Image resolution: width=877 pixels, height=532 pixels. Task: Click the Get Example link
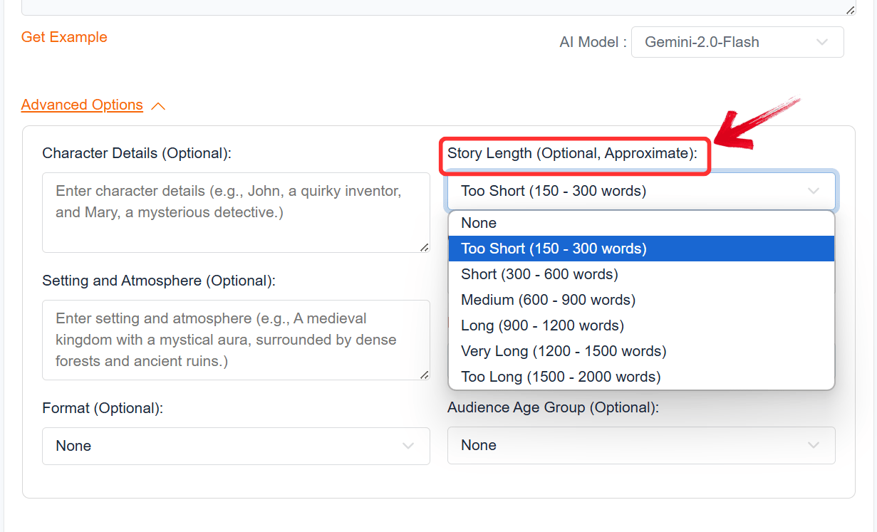tap(64, 36)
